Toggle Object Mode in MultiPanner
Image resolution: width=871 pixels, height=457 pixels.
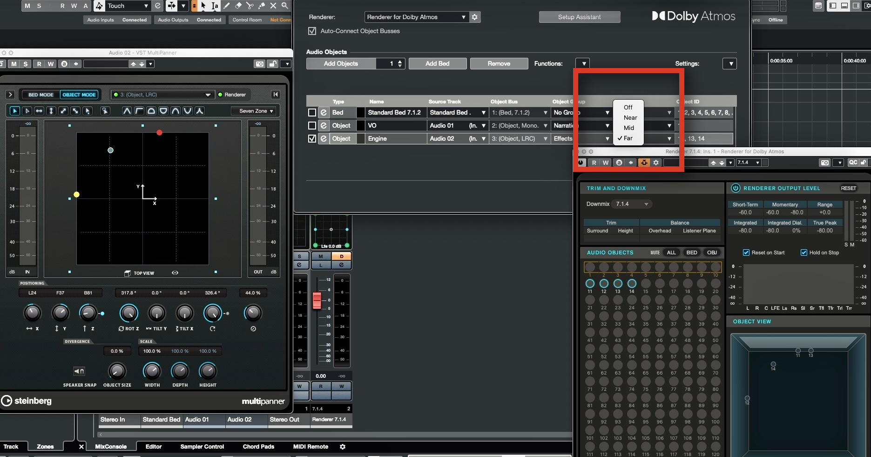79,95
